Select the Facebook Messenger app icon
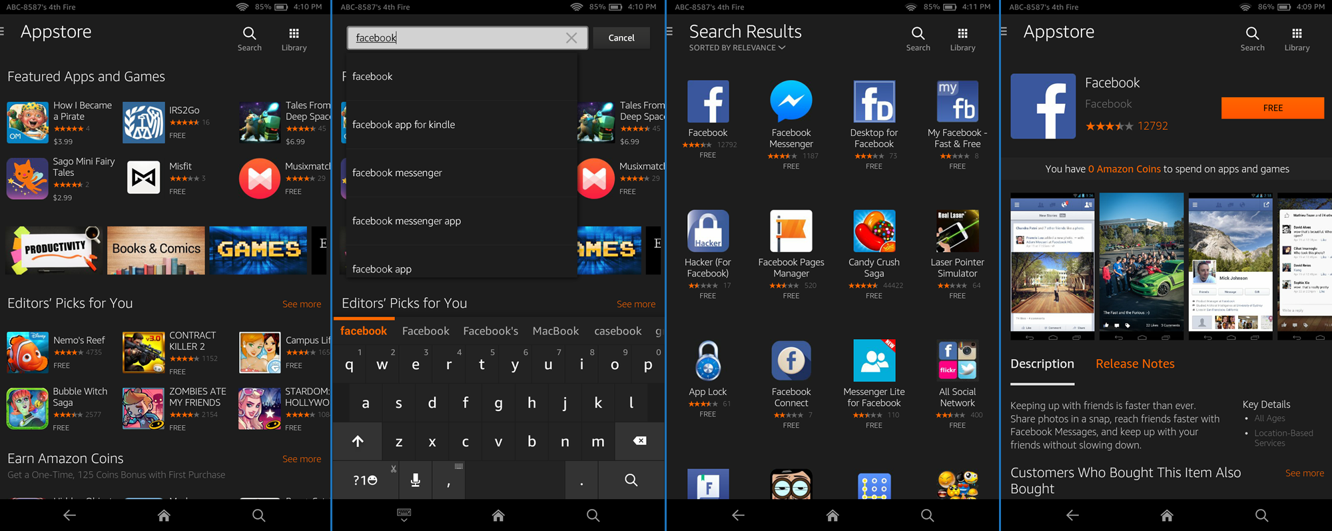Image resolution: width=1332 pixels, height=531 pixels. [x=791, y=101]
